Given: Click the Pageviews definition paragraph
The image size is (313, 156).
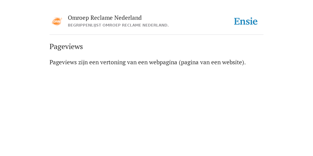Looking at the screenshot, I should tap(148, 62).
